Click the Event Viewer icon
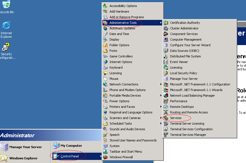 (x=166, y=62)
